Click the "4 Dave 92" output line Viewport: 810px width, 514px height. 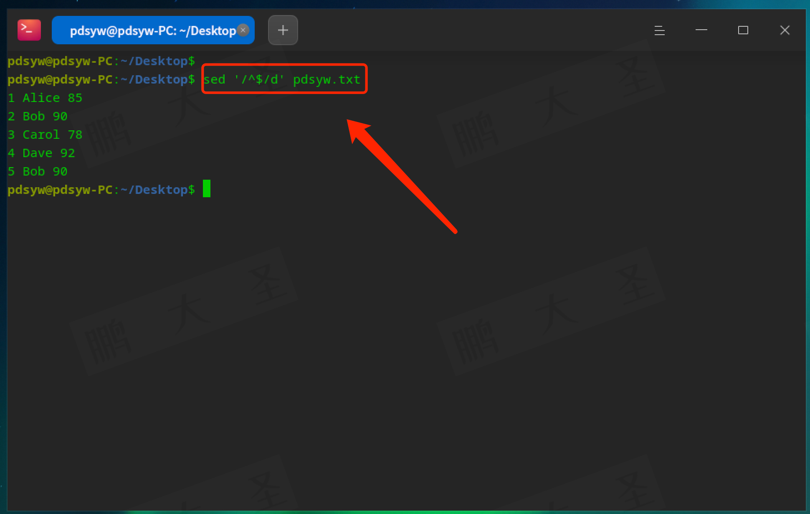coord(41,153)
